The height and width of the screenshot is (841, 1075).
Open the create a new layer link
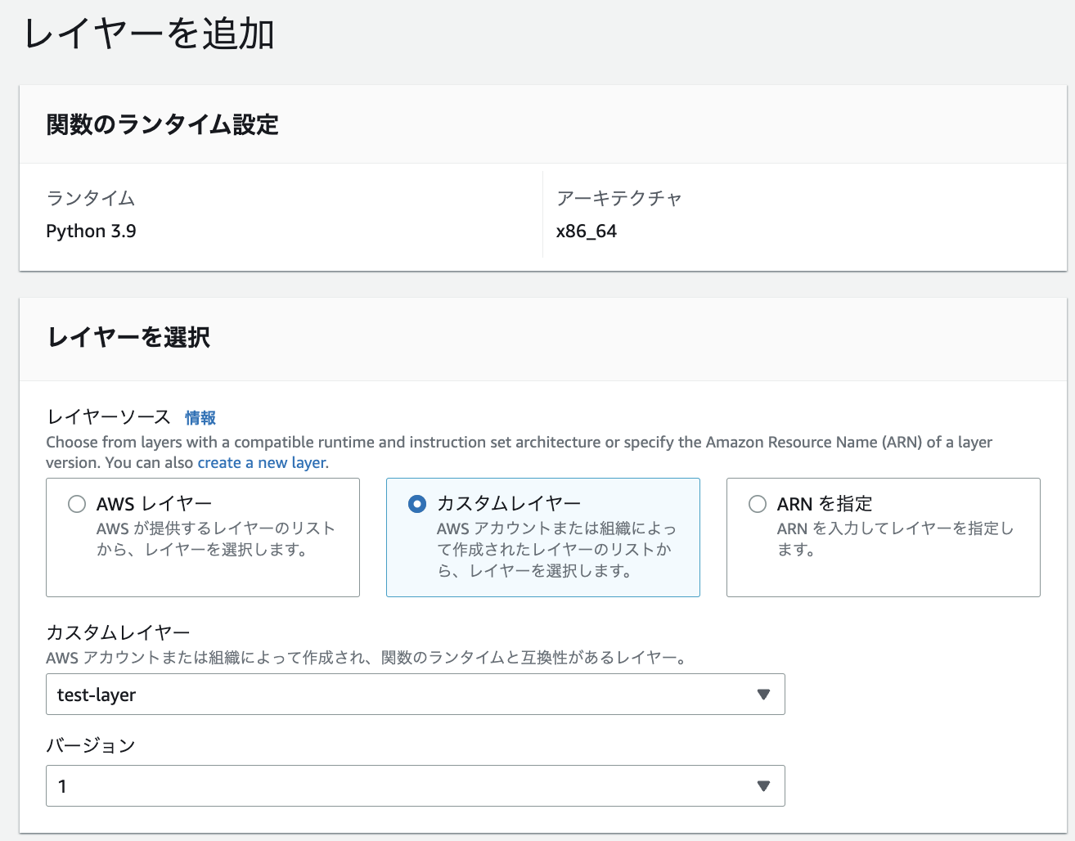coord(260,462)
